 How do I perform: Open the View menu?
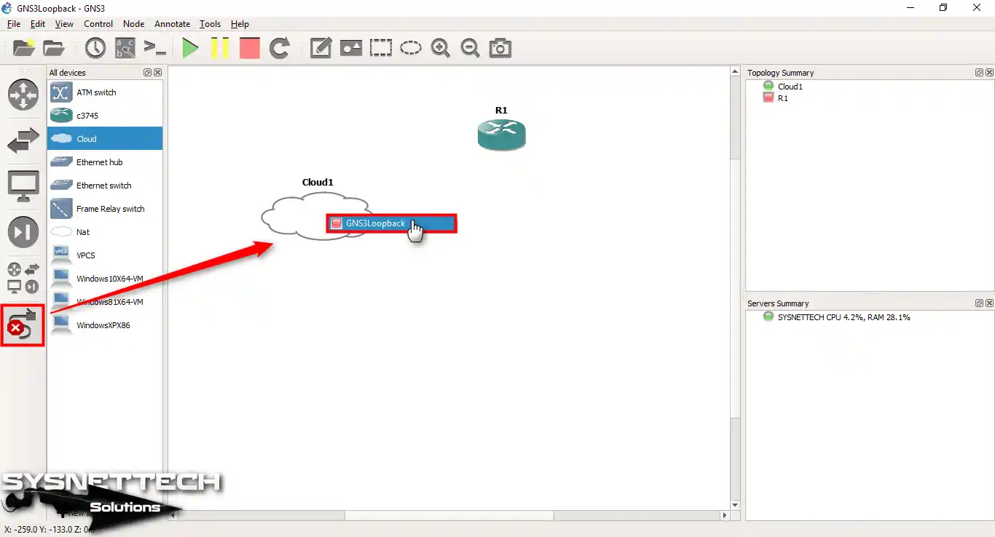(64, 24)
